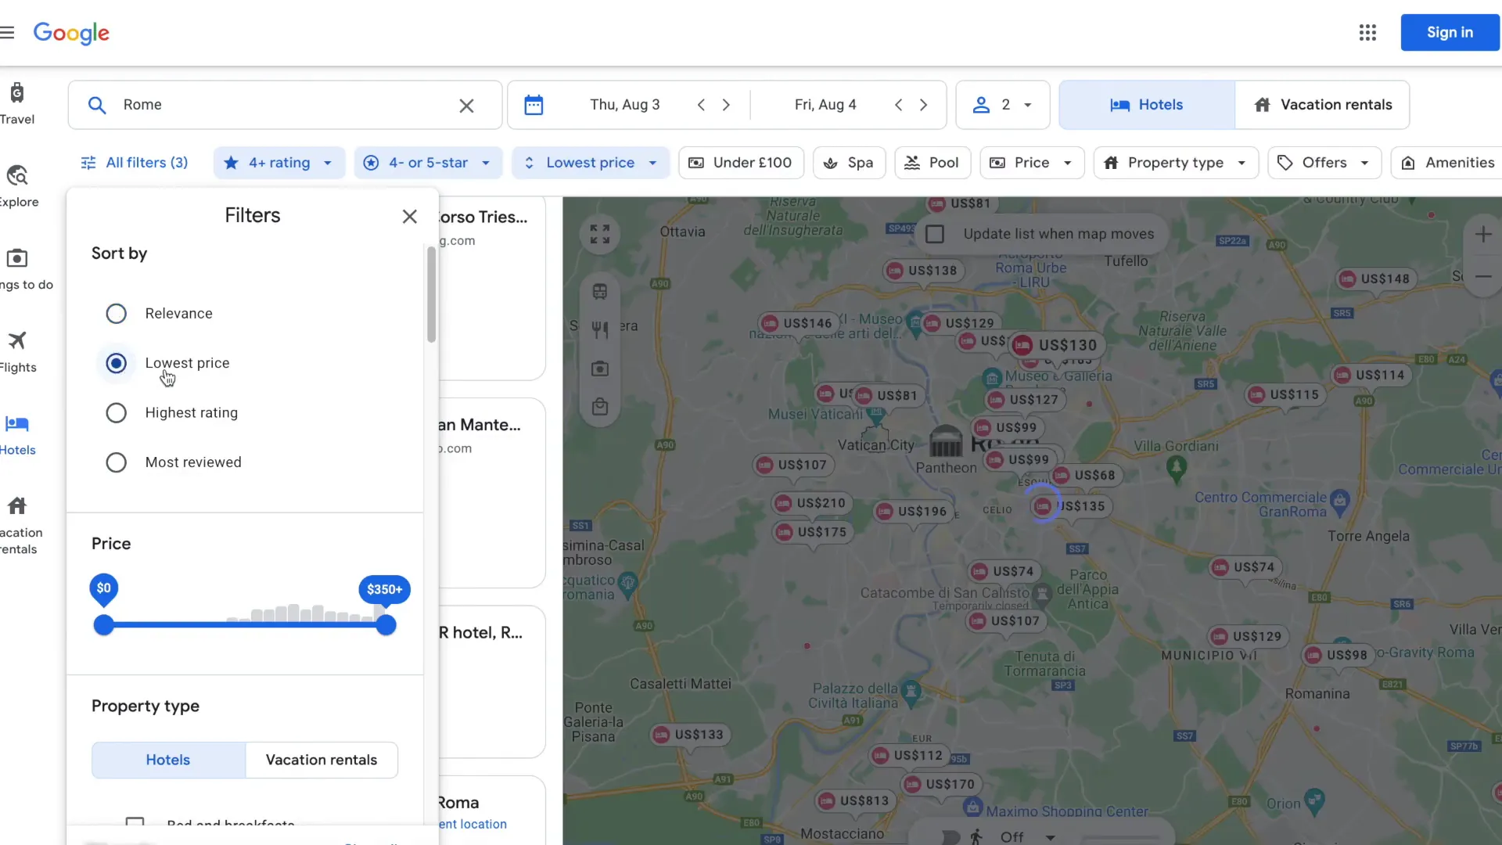Open All filters (3)
Image resolution: width=1502 pixels, height=845 pixels.
pyautogui.click(x=135, y=163)
